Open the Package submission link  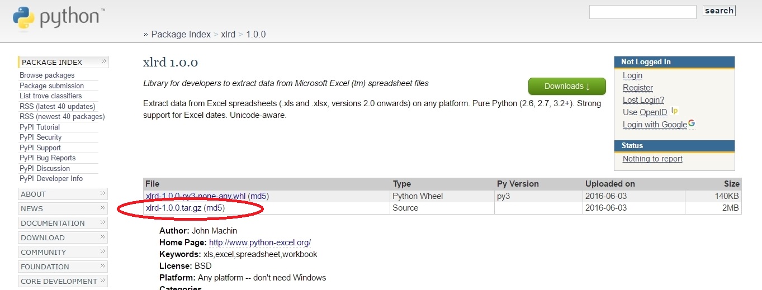click(51, 85)
